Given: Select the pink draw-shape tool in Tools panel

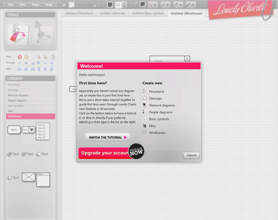Looking at the screenshot, I should (x=18, y=35).
